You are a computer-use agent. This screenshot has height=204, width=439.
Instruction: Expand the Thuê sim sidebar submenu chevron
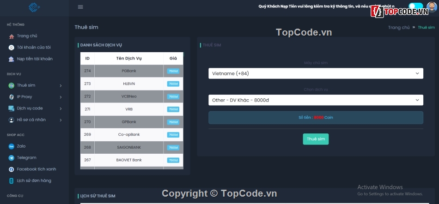(61, 85)
